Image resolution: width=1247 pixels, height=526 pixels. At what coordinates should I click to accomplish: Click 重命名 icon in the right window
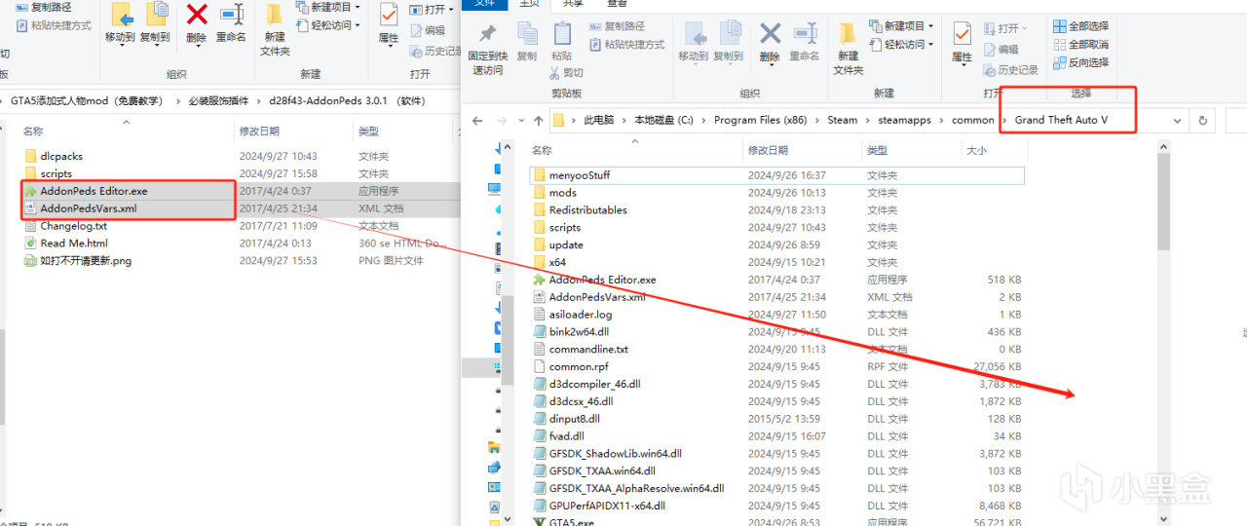click(x=804, y=43)
